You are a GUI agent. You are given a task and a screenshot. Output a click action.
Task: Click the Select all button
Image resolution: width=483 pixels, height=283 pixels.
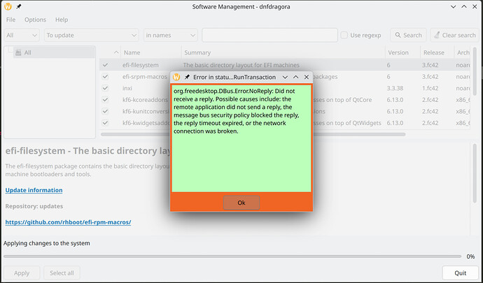click(x=62, y=273)
